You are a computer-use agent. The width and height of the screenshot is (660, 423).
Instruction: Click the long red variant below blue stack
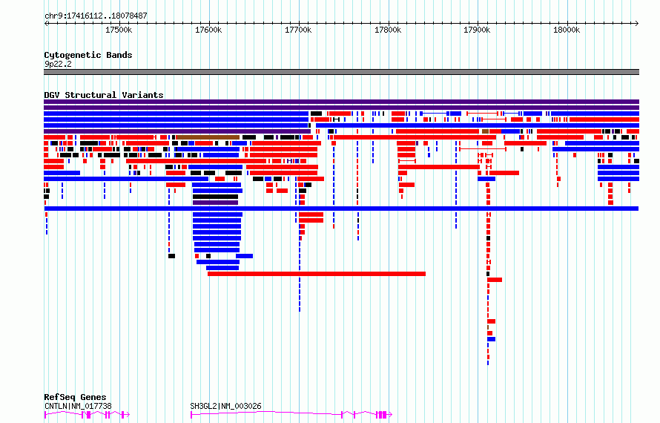(317, 274)
